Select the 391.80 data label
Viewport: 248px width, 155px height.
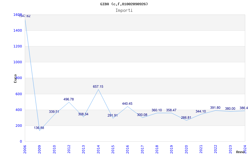click(x=215, y=108)
